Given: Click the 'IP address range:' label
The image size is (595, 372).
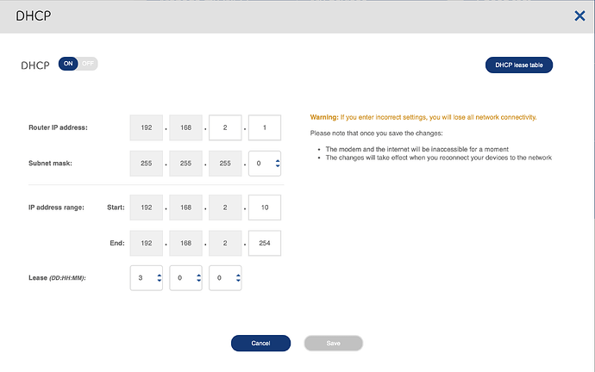Looking at the screenshot, I should pyautogui.click(x=56, y=208).
